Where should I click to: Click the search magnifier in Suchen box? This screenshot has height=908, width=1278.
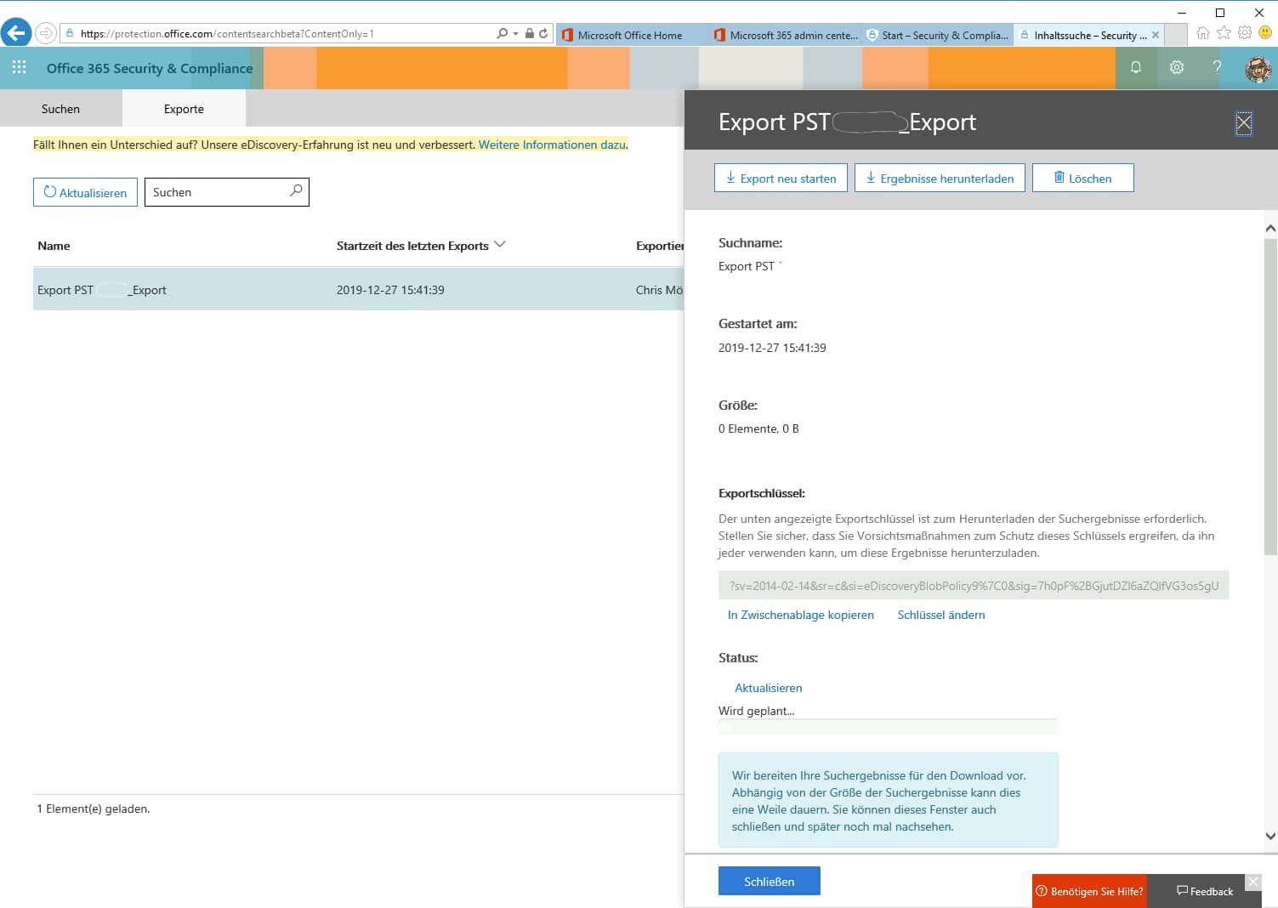[x=296, y=190]
